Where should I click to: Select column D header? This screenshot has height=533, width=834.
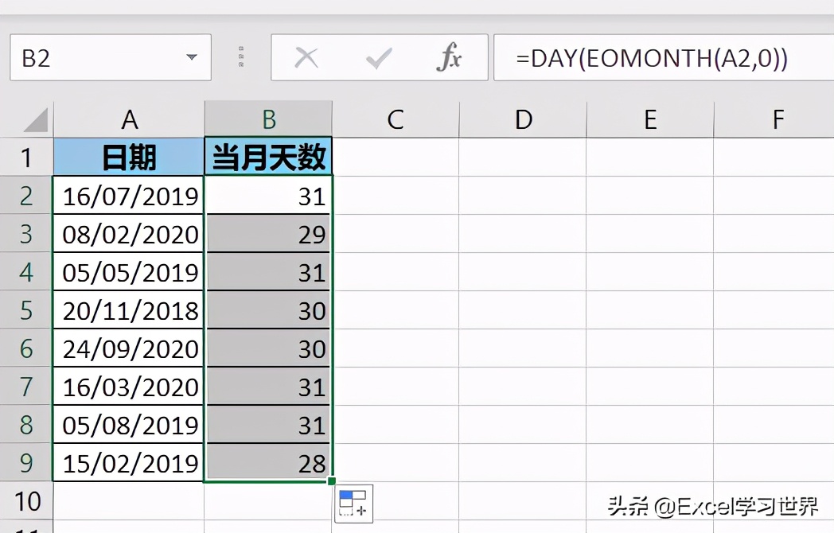point(523,119)
